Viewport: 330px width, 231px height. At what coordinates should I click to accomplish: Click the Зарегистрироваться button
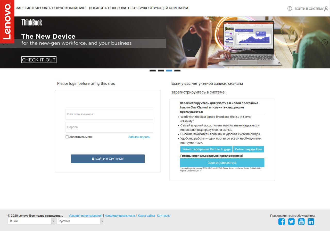tap(222, 163)
